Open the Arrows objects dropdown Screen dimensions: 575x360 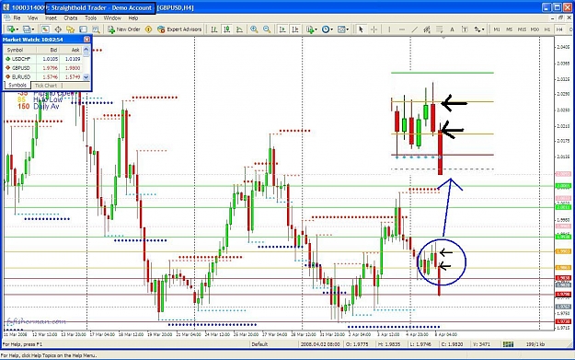pyautogui.click(x=479, y=29)
